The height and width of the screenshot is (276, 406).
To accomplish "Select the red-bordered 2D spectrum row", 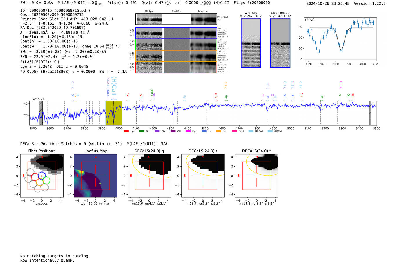I will coord(176,67).
